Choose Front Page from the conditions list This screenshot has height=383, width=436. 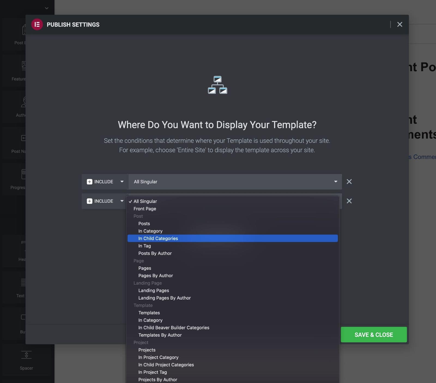click(x=145, y=209)
